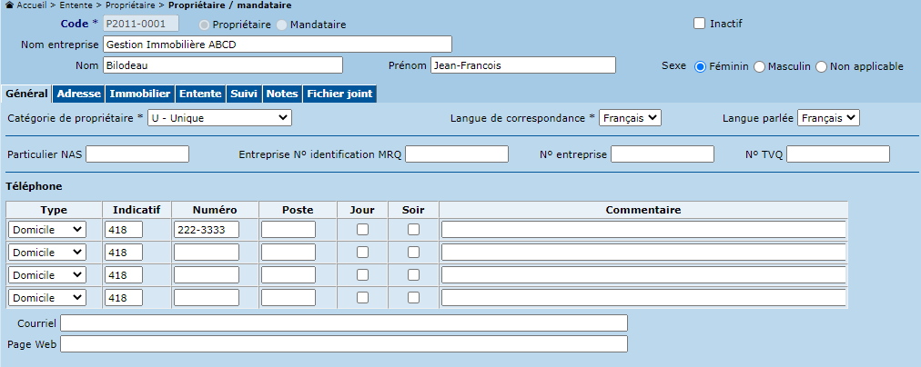Check the Inactif checkbox

tap(699, 24)
